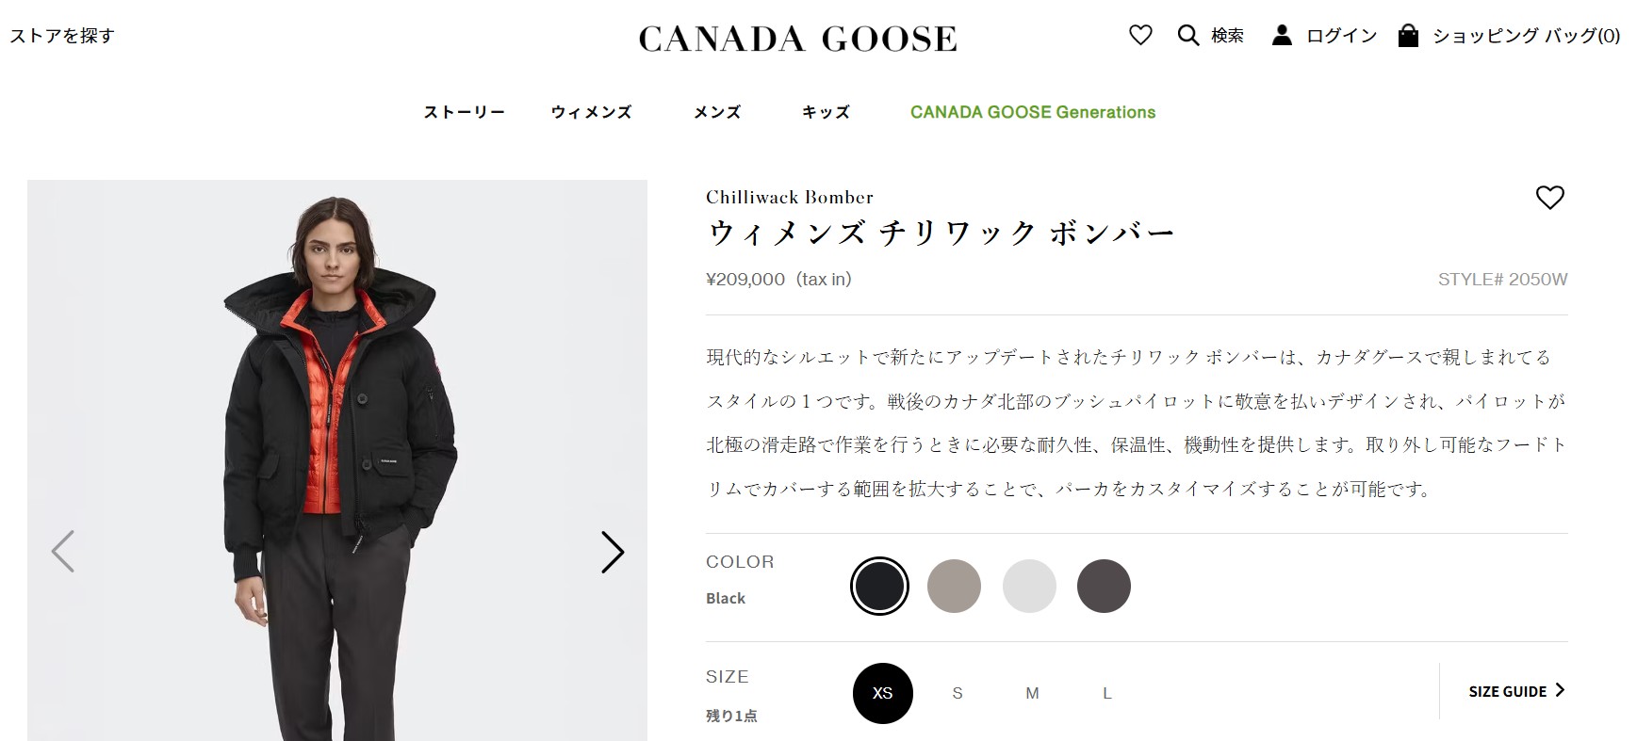The image size is (1637, 741).
Task: Select the light grey color swatch
Action: [x=1029, y=586]
